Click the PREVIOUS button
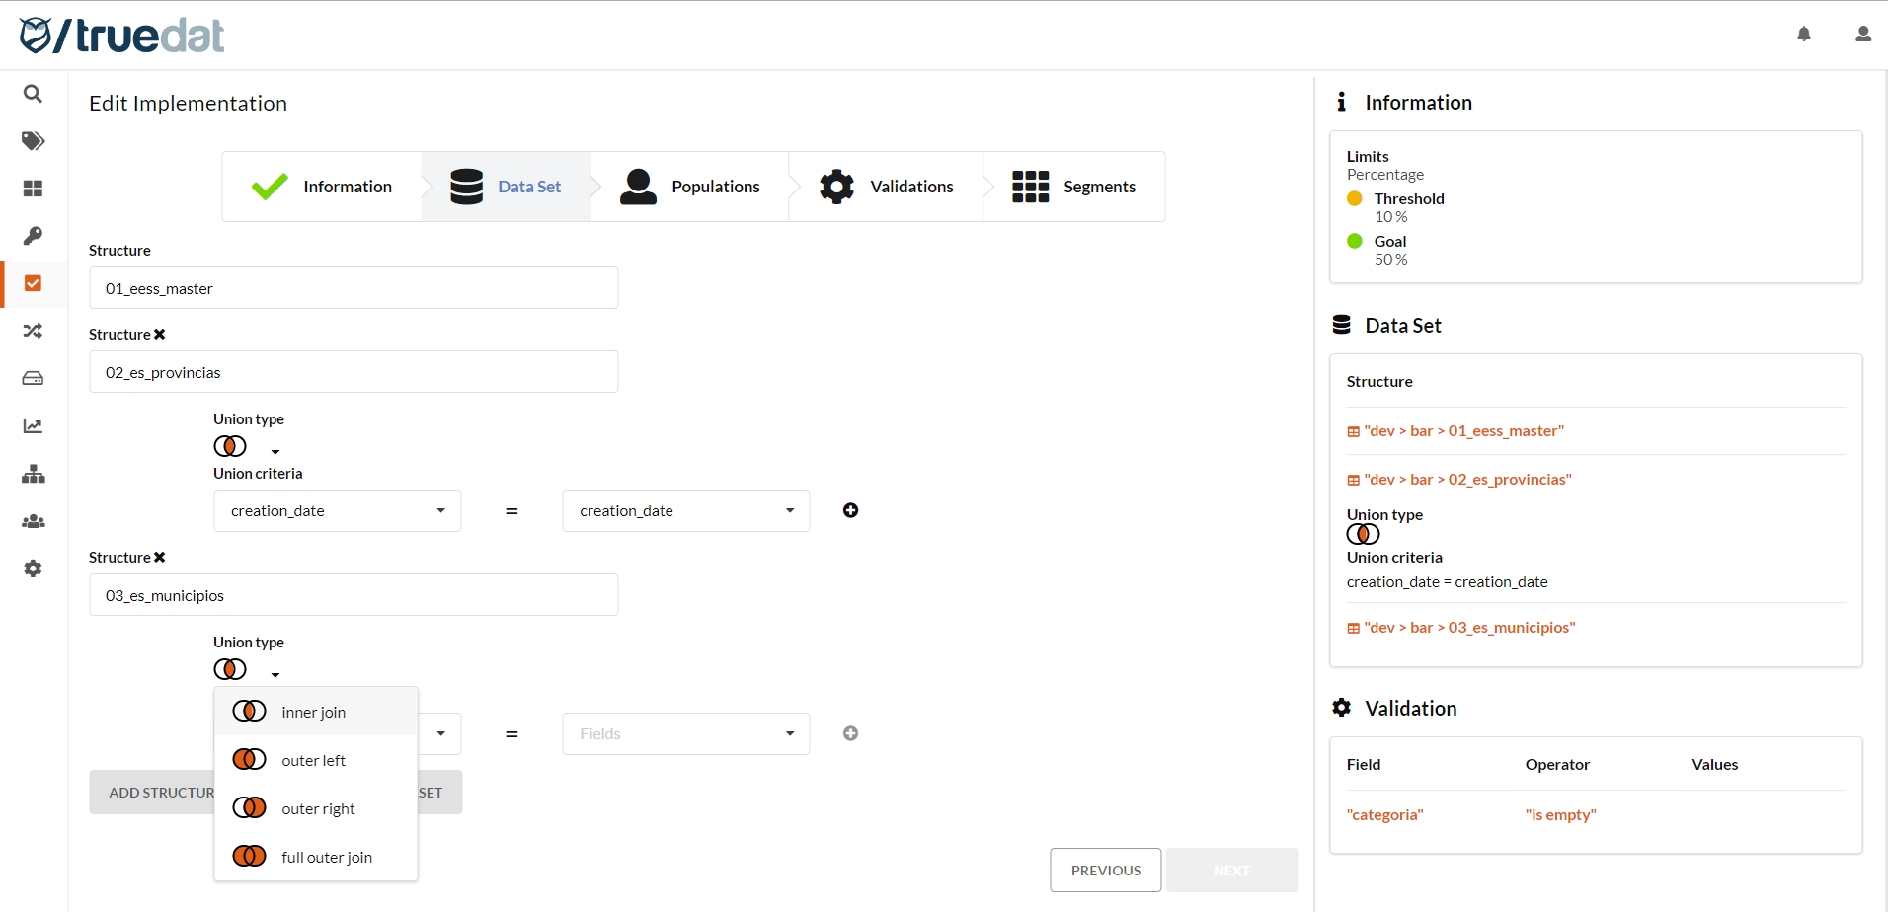 click(1105, 871)
